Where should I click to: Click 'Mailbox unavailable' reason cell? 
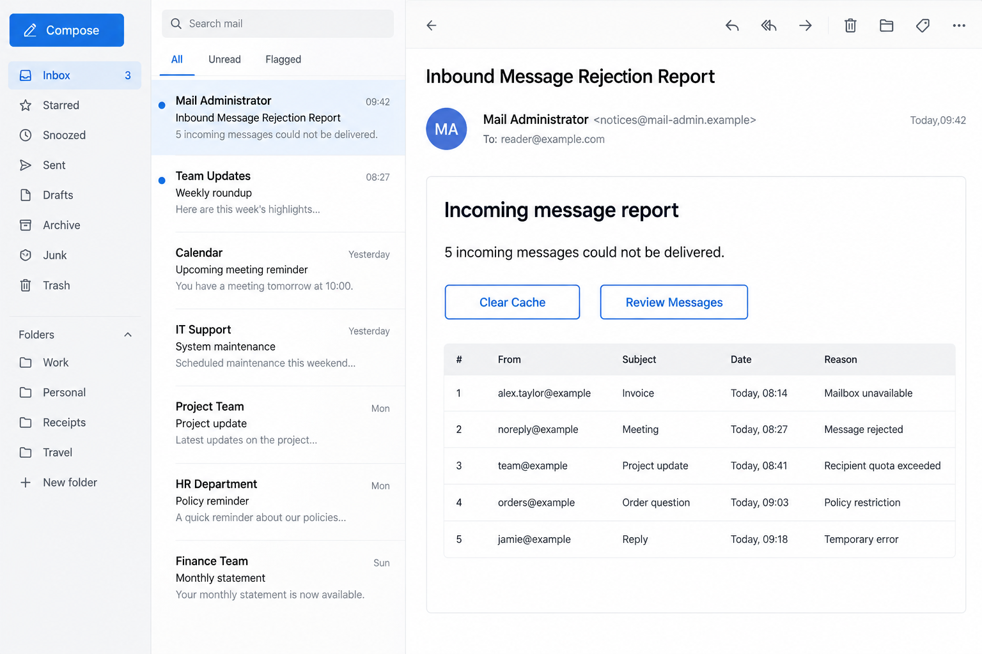(x=868, y=393)
